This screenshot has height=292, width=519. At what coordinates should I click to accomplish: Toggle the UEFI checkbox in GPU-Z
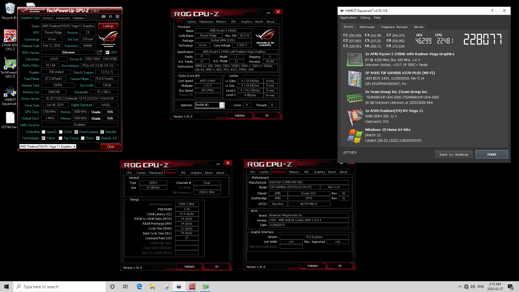(x=108, y=52)
